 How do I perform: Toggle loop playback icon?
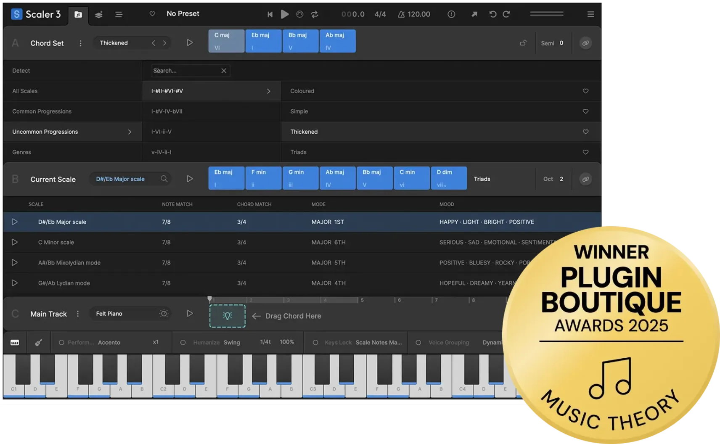[315, 14]
